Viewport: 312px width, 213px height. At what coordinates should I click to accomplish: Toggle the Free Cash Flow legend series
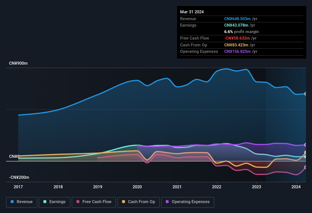click(94, 202)
